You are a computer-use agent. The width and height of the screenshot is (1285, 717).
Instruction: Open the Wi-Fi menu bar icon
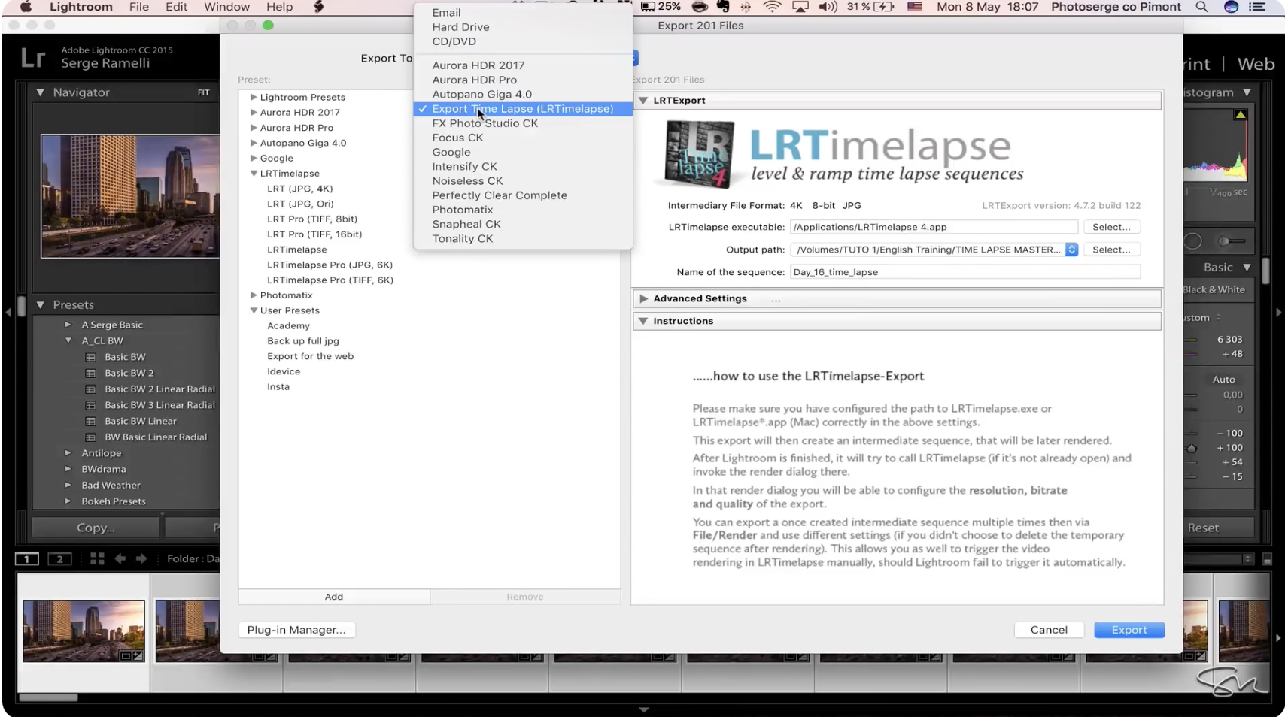[x=773, y=7]
